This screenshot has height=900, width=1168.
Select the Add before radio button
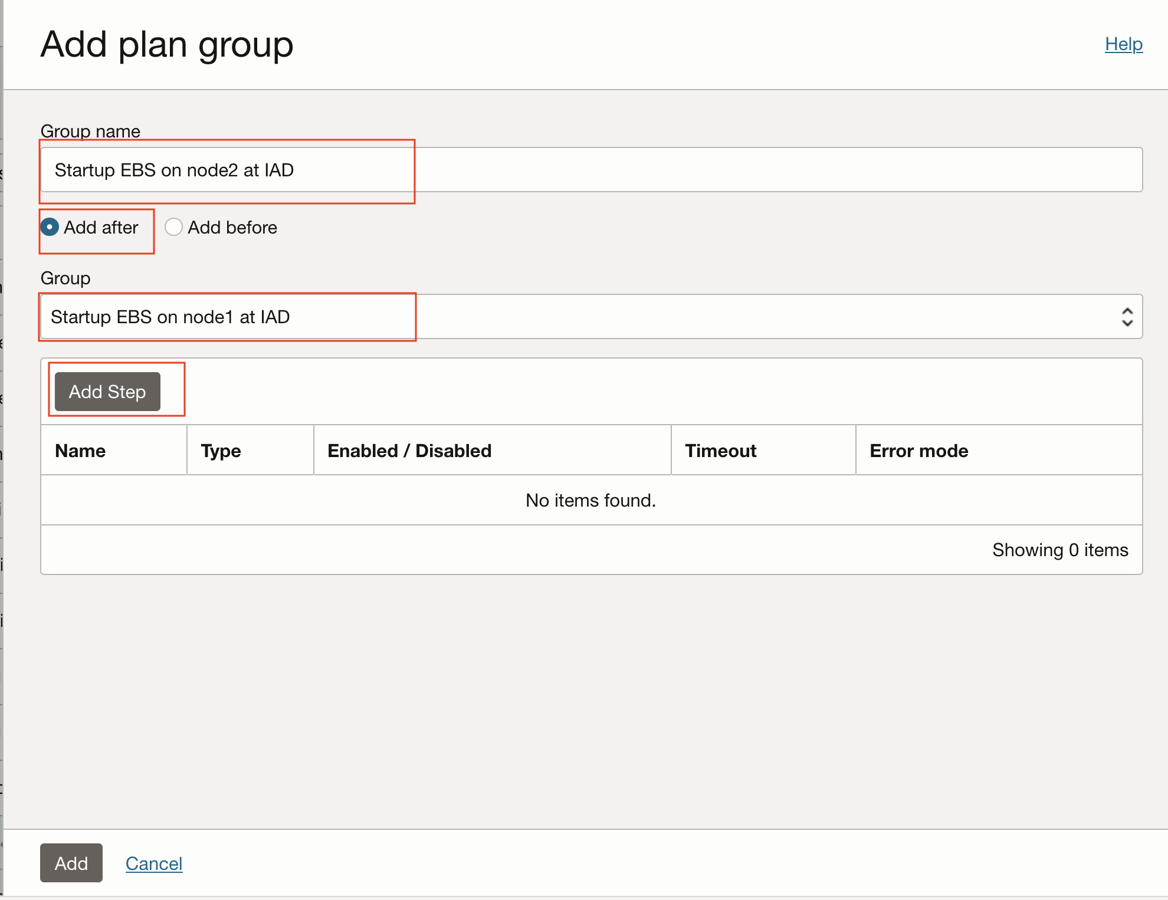click(173, 227)
